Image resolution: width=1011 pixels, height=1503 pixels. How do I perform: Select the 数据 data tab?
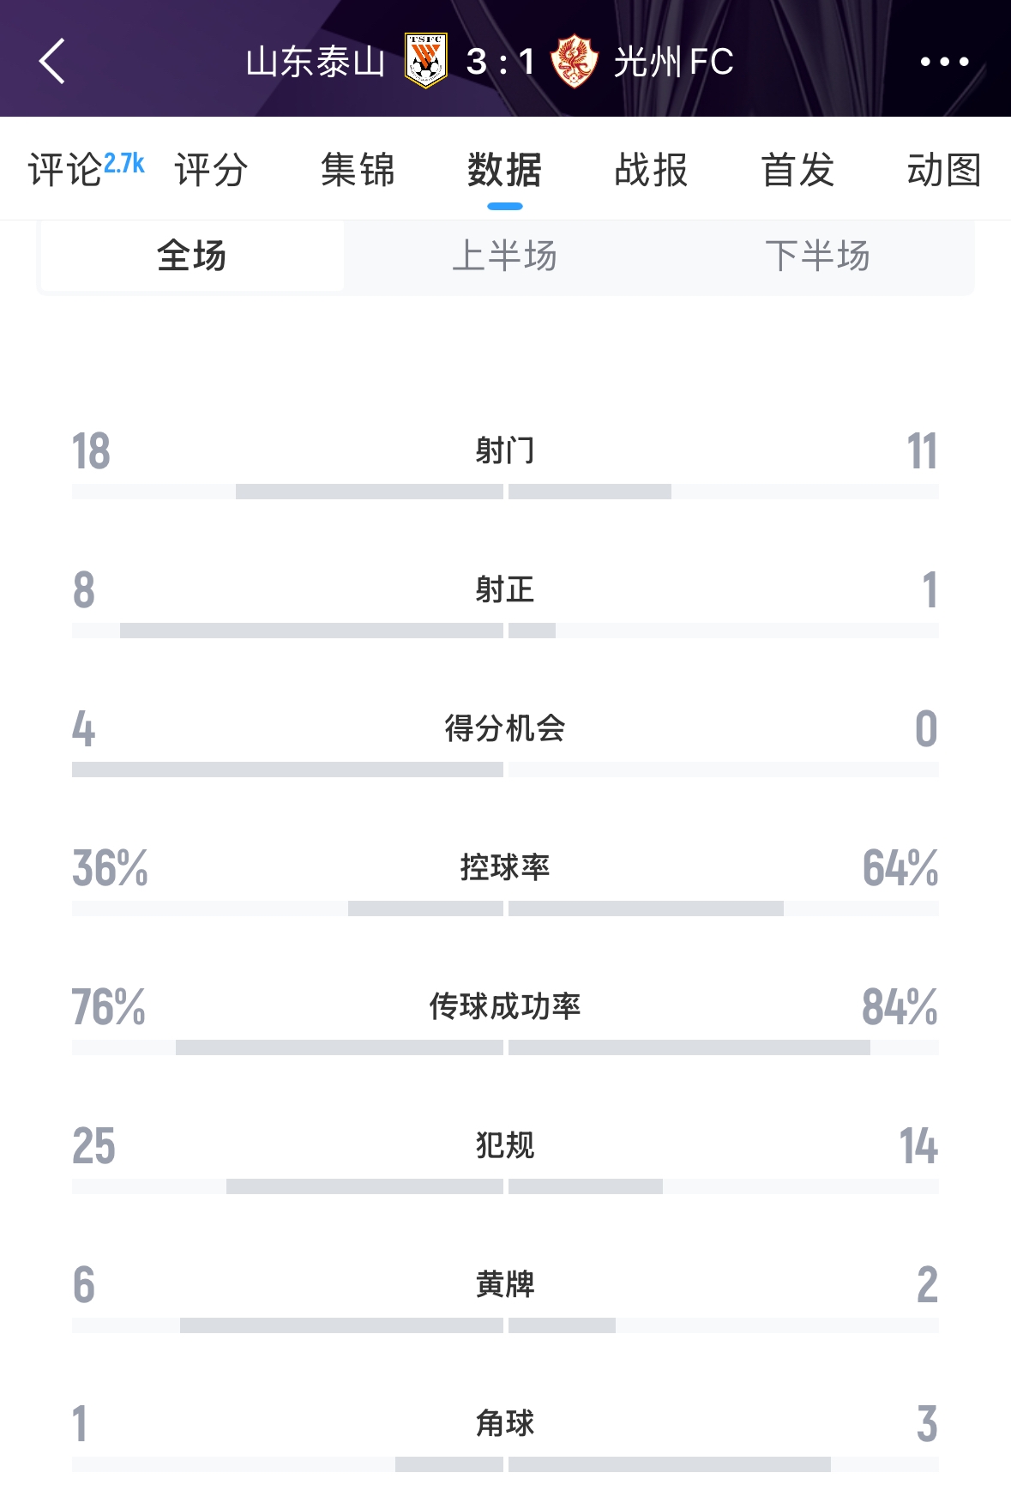coord(506,172)
